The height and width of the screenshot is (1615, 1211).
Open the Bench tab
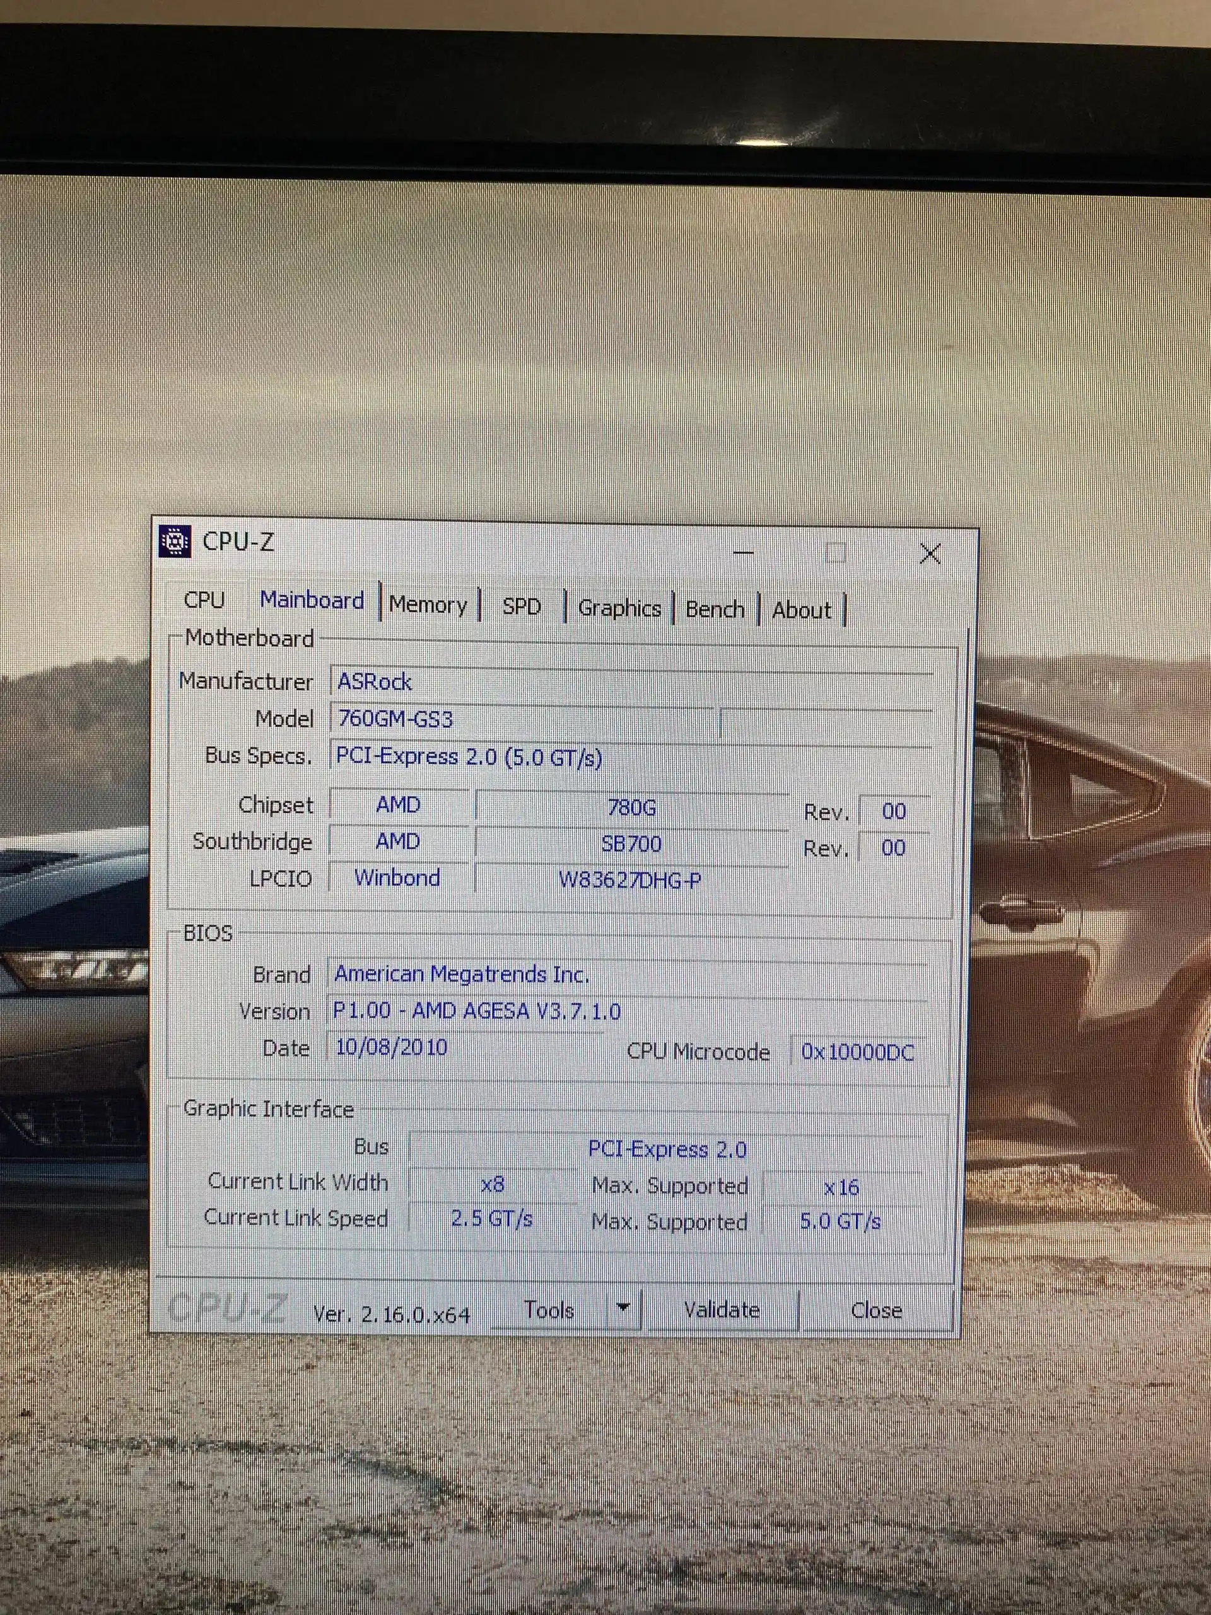715,609
